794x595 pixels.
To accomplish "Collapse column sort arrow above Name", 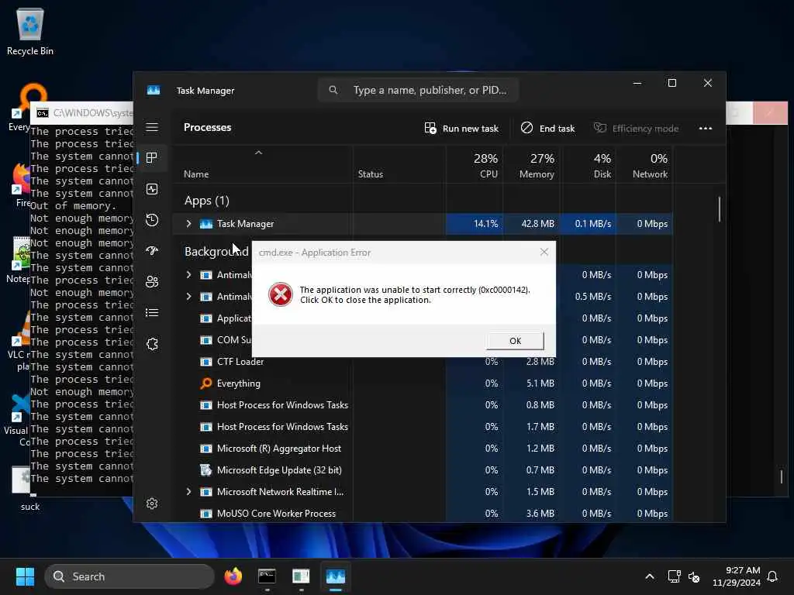I will click(x=258, y=153).
